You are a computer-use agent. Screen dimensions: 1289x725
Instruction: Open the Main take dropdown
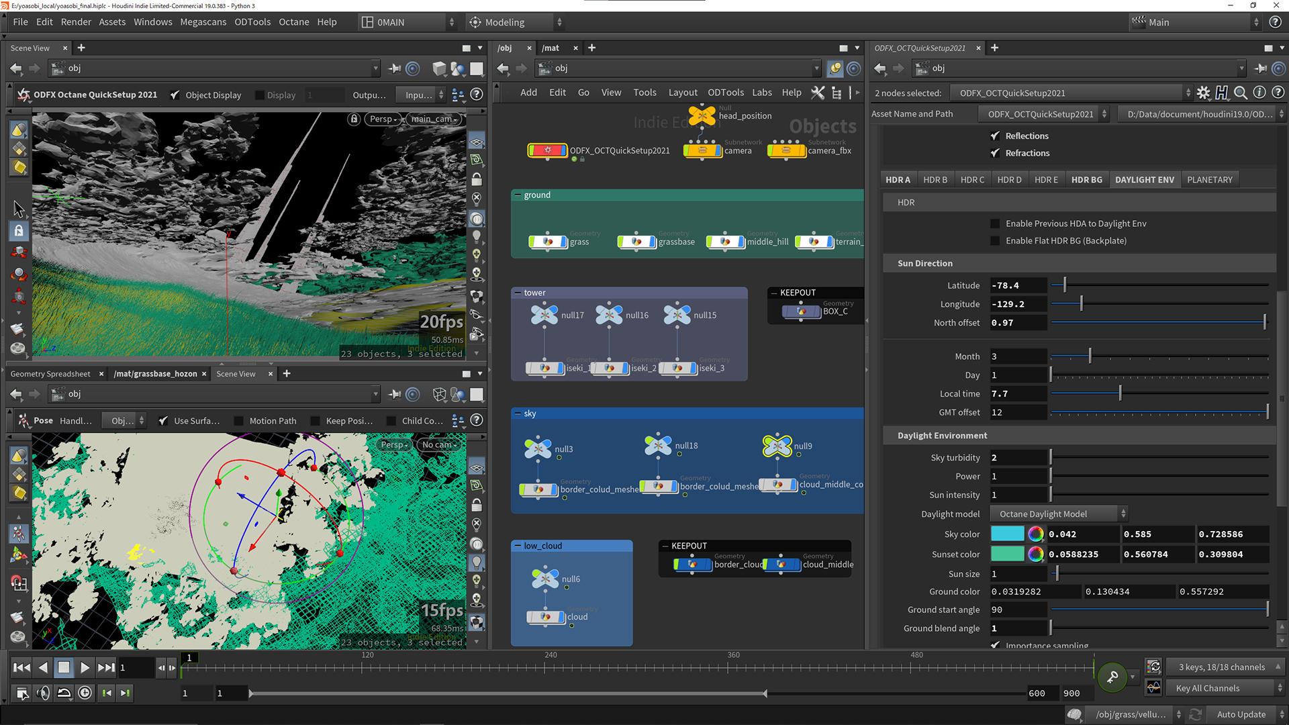(x=1195, y=22)
